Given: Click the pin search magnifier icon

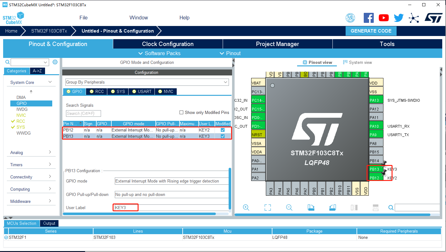Looking at the screenshot, I should [x=391, y=208].
